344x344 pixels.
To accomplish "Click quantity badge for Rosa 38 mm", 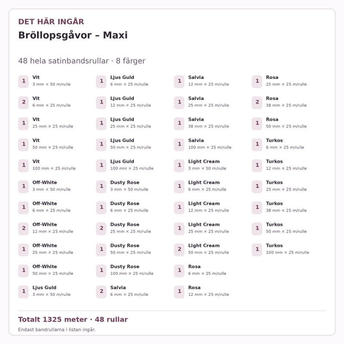I will (257, 102).
